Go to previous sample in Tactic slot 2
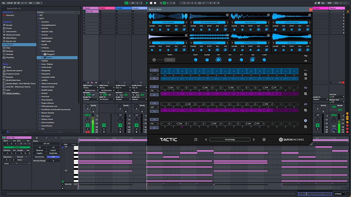Screen dimensions: 351x197 tap(191, 22)
